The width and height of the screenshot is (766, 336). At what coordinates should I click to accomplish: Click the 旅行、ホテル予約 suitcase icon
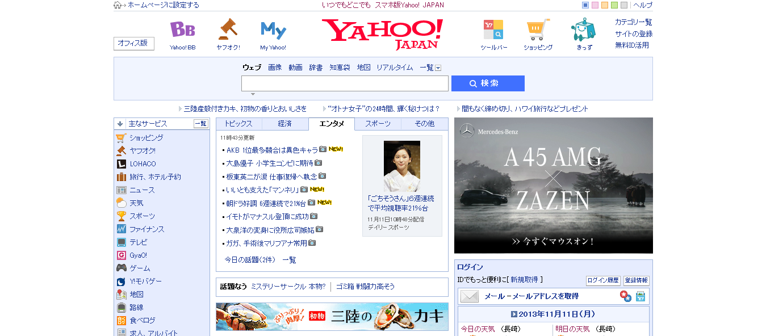[121, 177]
